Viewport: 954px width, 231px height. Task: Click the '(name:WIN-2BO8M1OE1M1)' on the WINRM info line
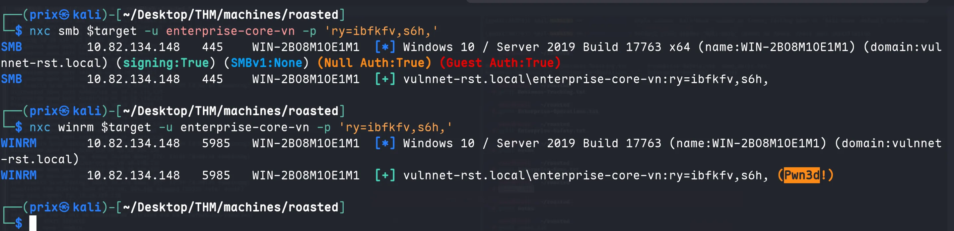click(748, 143)
